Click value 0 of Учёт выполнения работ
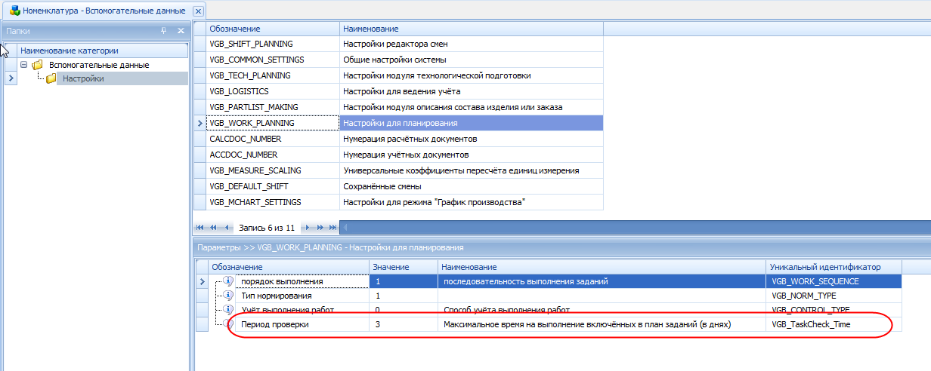The image size is (931, 371). (x=404, y=310)
